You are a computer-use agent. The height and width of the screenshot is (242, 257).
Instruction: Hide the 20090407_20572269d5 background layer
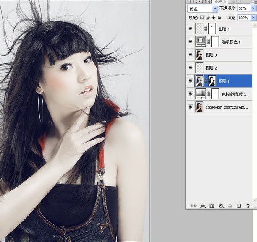point(190,107)
